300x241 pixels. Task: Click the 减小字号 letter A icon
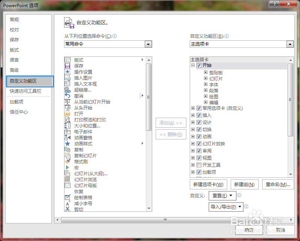[x=67, y=203]
